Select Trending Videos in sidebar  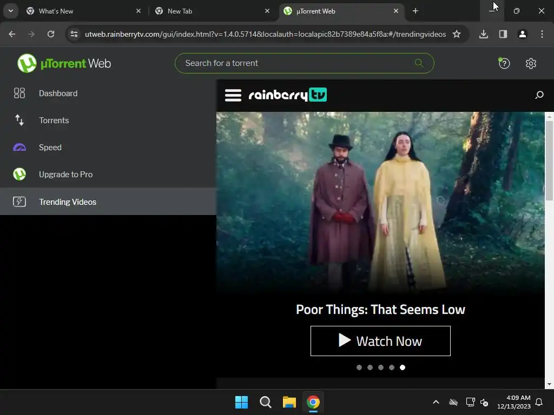108,202
